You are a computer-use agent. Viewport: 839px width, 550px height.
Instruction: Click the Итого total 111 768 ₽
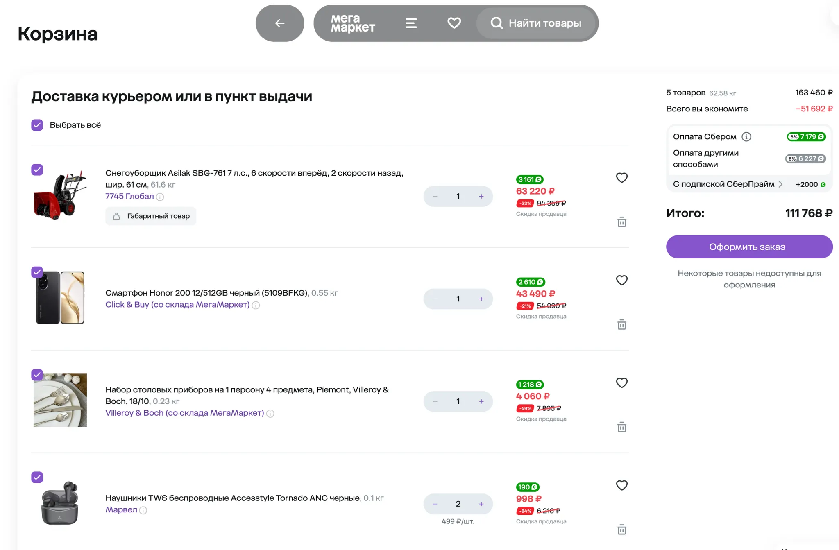coord(809,213)
